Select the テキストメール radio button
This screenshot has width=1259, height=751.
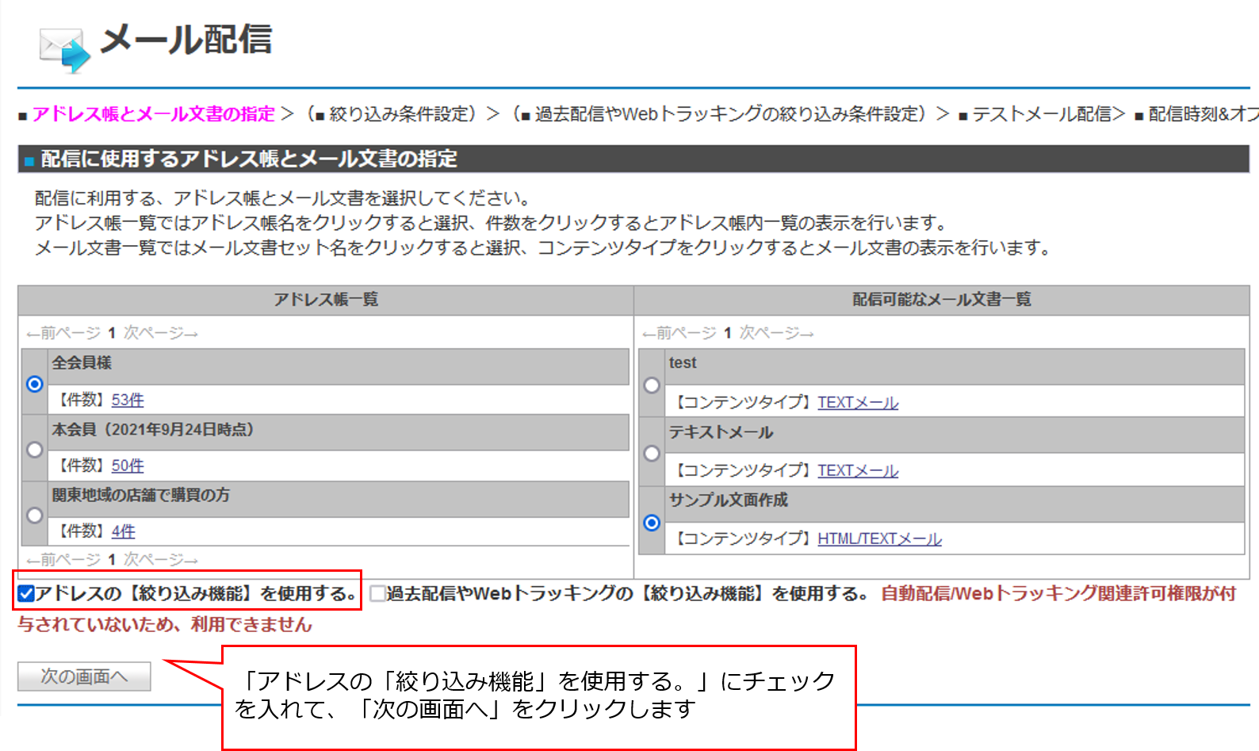point(652,454)
